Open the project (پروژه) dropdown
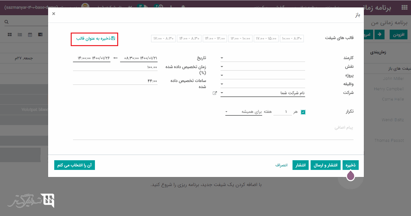This screenshot has width=411, height=216. pos(262,75)
